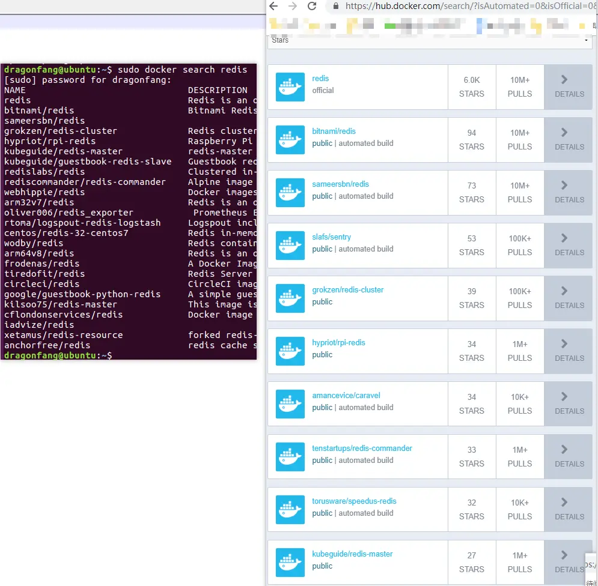Click the whale icon for kubeguide/redis-master
This screenshot has width=598, height=586.
pyautogui.click(x=290, y=563)
